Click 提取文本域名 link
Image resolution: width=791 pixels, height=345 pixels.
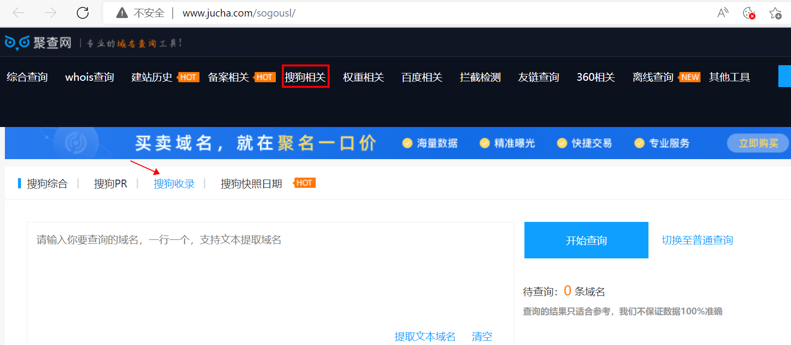[x=425, y=336]
